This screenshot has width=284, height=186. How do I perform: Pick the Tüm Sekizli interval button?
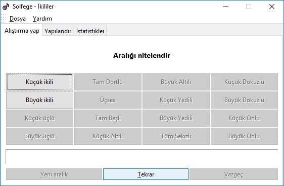coord(176,136)
